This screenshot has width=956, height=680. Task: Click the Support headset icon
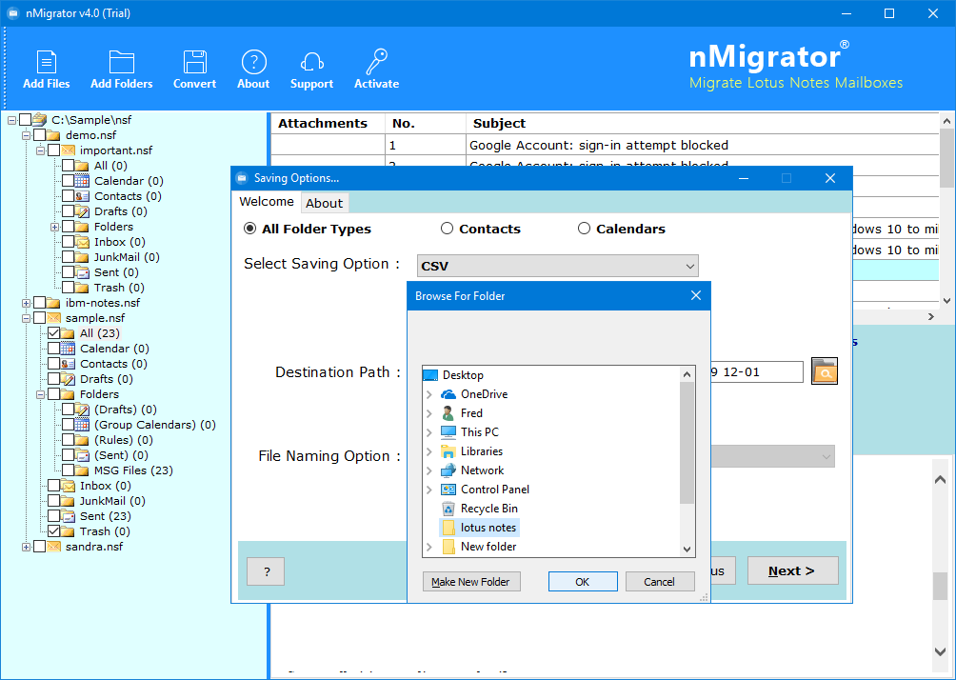311,62
